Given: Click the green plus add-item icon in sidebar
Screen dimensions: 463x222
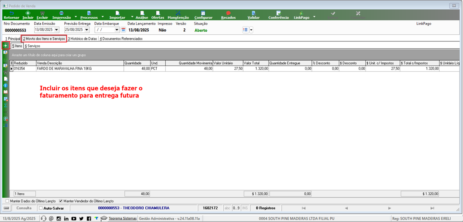Looking at the screenshot, I should click(x=6, y=46).
